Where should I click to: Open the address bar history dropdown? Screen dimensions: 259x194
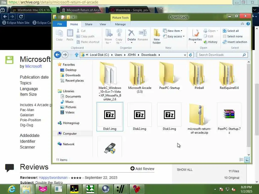(185, 55)
